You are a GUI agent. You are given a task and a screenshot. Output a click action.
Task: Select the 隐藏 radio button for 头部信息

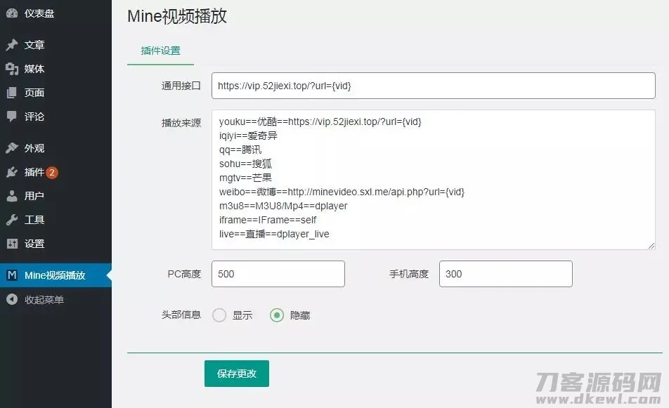pos(277,315)
